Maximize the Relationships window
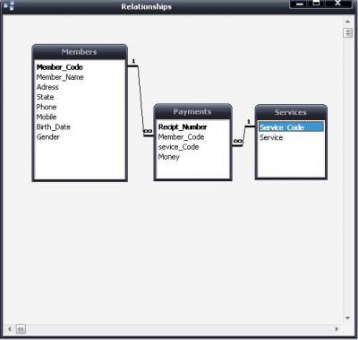Image resolution: width=358 pixels, height=340 pixels. [x=317, y=4]
